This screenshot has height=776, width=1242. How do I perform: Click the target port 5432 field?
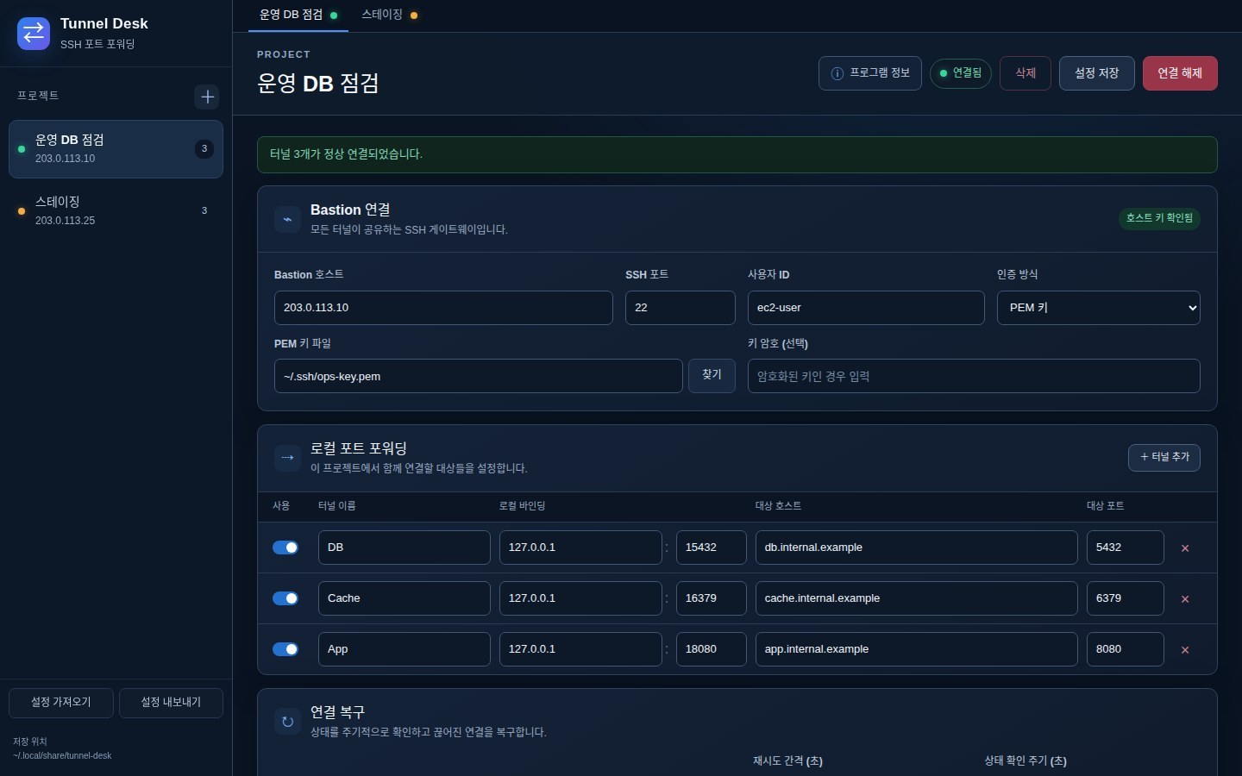(1126, 548)
